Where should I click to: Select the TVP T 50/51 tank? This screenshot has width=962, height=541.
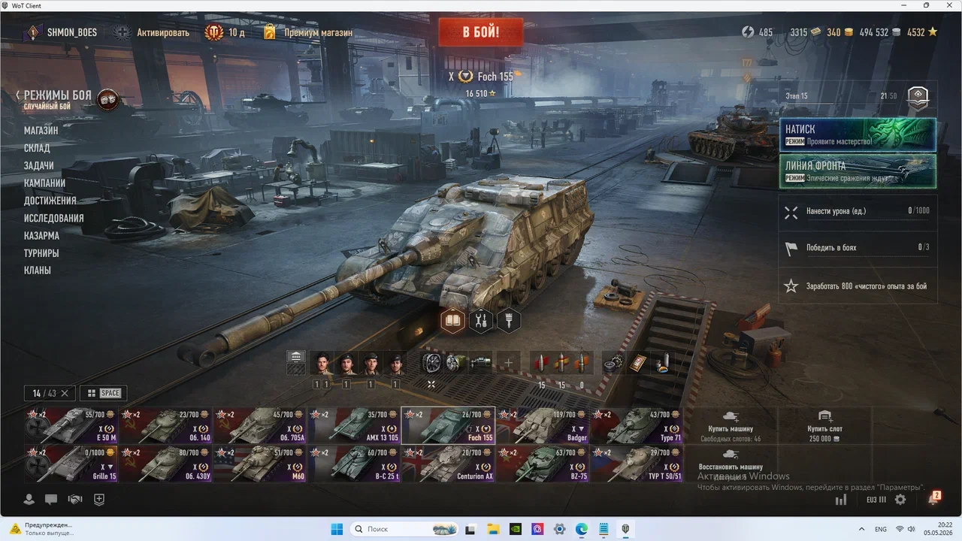point(637,464)
